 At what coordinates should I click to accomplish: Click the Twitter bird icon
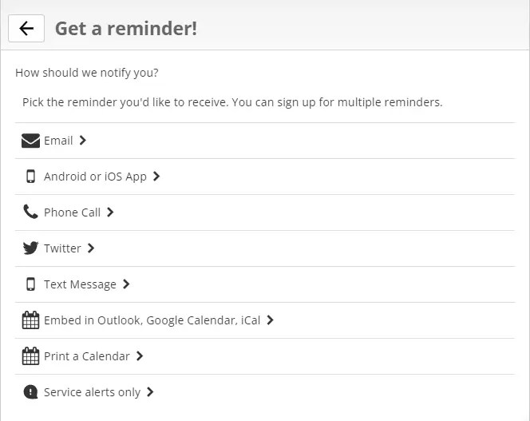pyautogui.click(x=30, y=248)
